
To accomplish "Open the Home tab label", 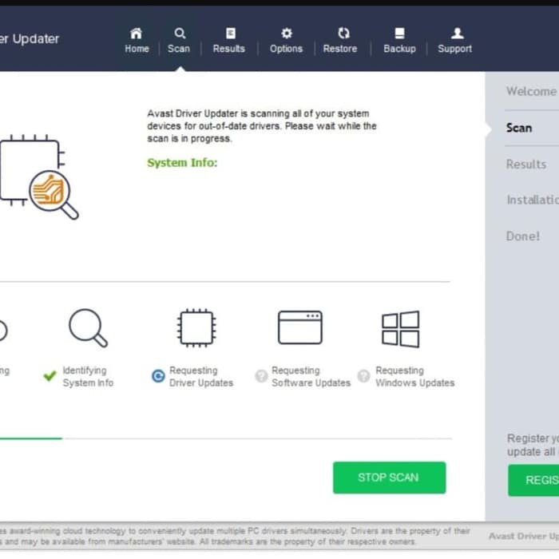I will 137,49.
